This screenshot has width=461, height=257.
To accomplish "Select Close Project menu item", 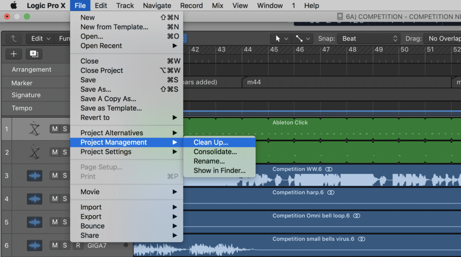I will coord(126,70).
